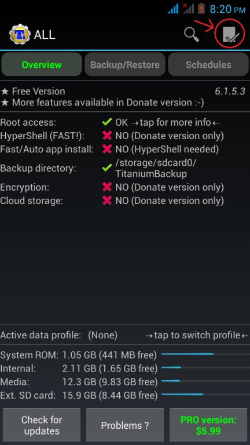Tap the red X beside HyperShell
This screenshot has width=250, height=445.
tap(107, 136)
